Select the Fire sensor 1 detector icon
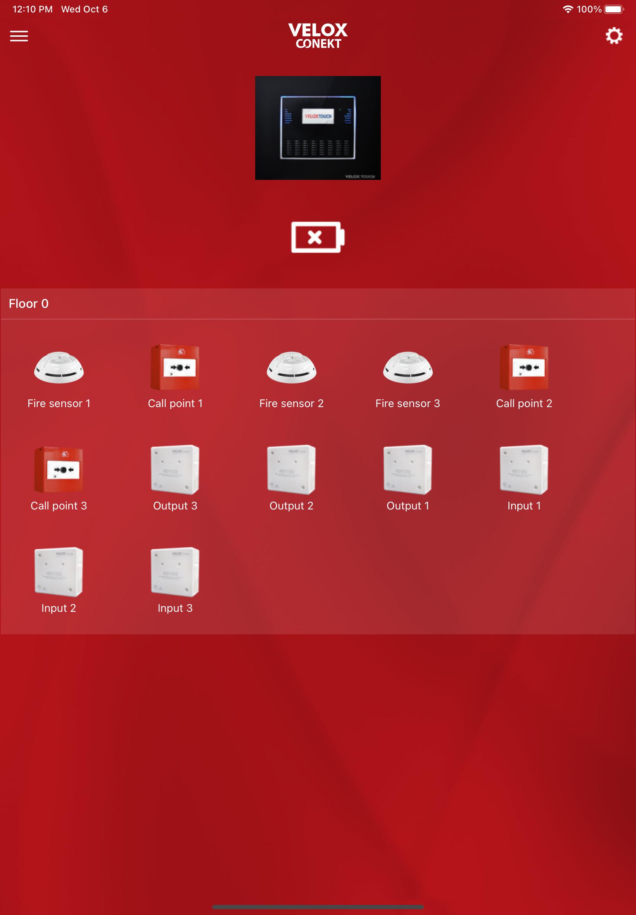 coord(59,367)
